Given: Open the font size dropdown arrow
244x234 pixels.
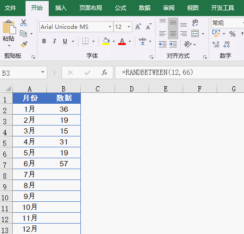Looking at the screenshot, I should [129, 27].
